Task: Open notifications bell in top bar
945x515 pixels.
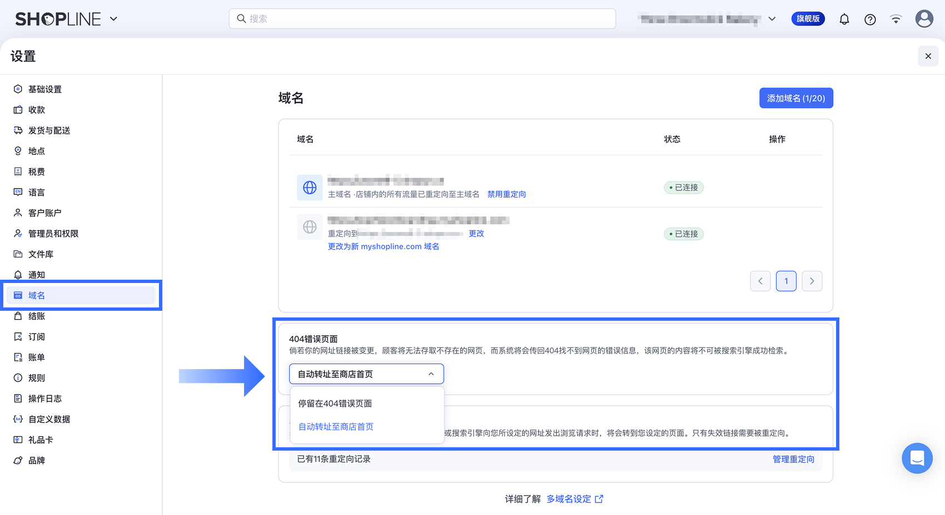Action: (844, 19)
